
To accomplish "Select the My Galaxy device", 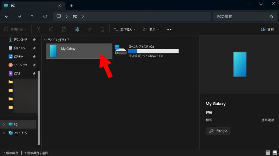I will [x=79, y=51].
